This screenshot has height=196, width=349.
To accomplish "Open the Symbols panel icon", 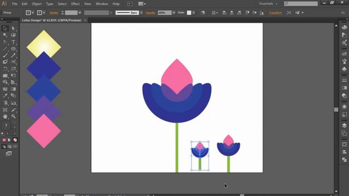I will [344, 69].
